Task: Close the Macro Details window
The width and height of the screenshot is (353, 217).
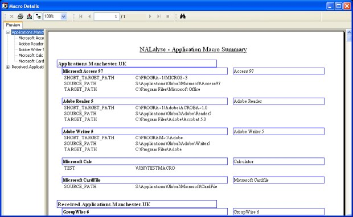Action: [347, 6]
